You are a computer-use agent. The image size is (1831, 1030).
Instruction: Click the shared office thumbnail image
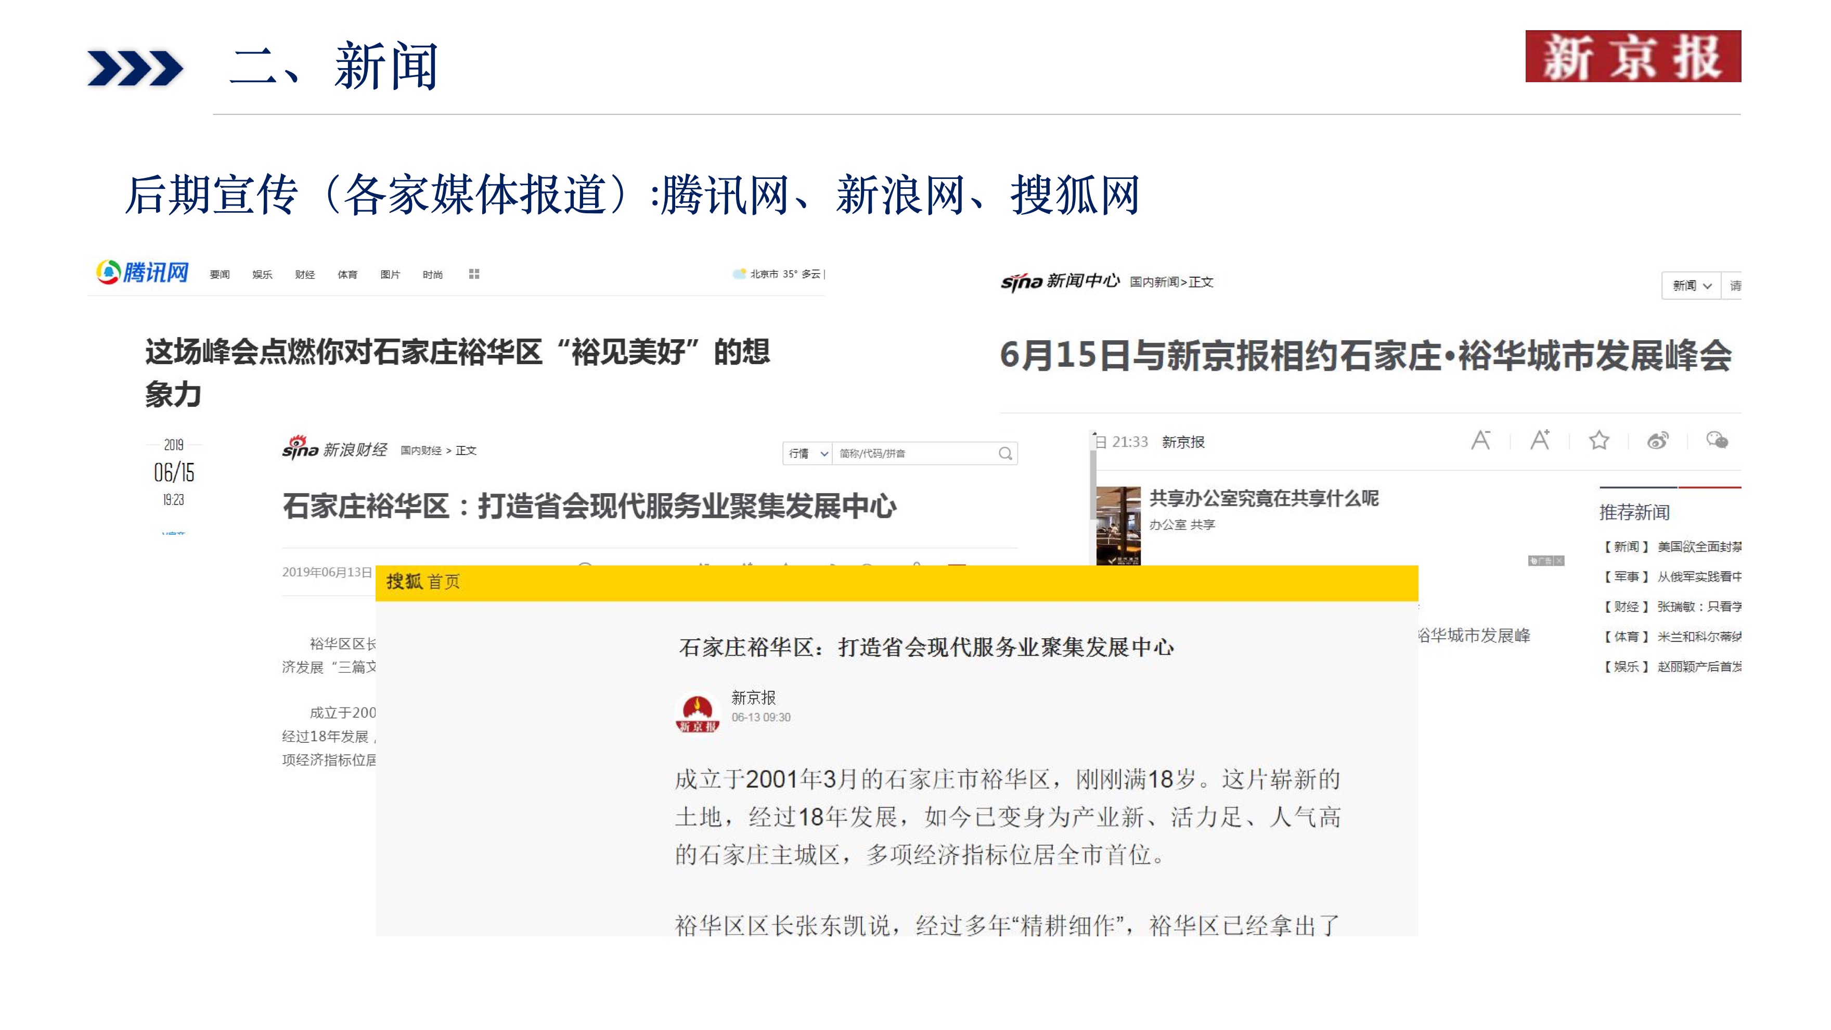pos(1118,525)
